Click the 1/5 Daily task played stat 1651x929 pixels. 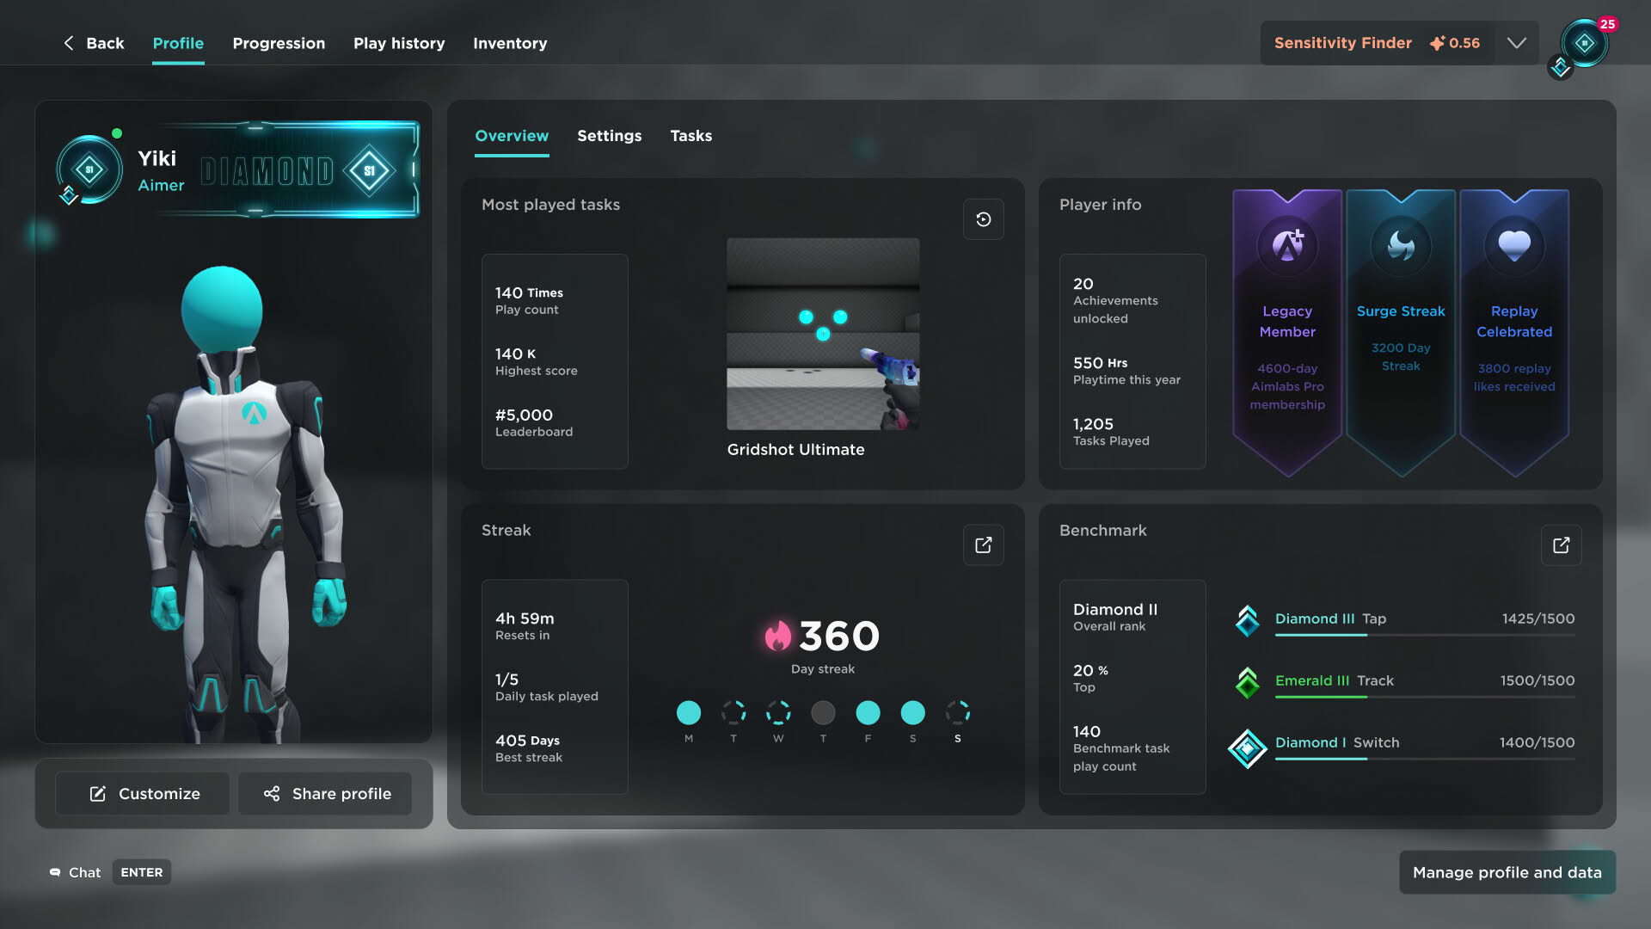547,687
